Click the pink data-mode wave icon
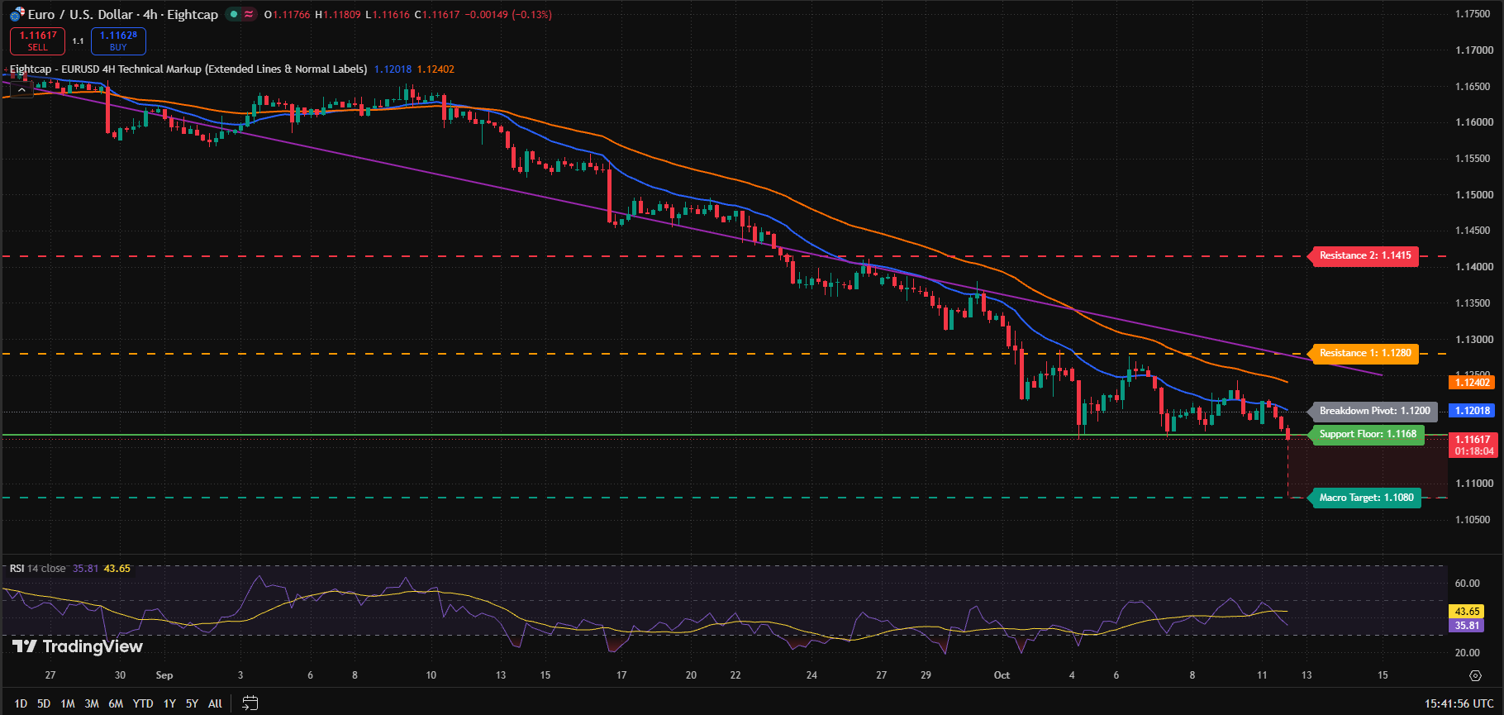 click(249, 14)
